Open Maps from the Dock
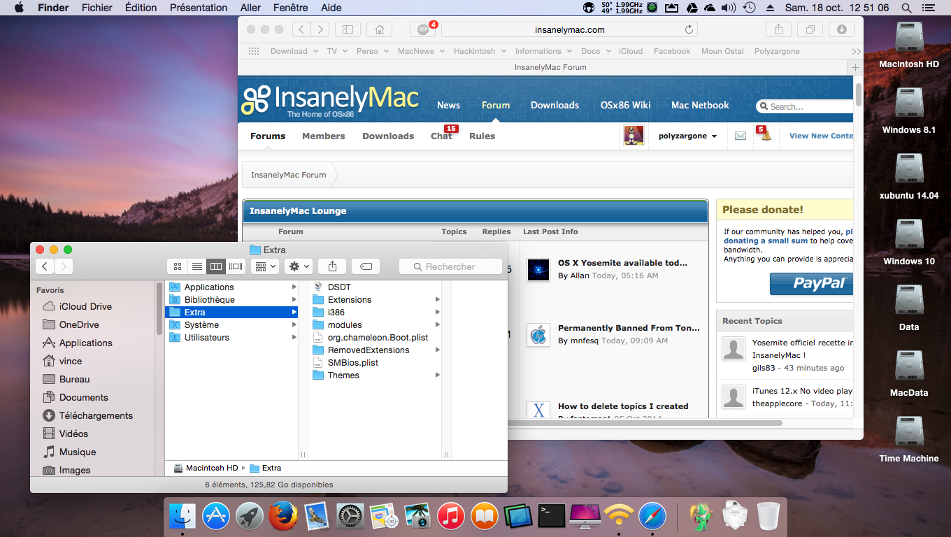Viewport: 951px width, 537px height. pyautogui.click(x=384, y=517)
